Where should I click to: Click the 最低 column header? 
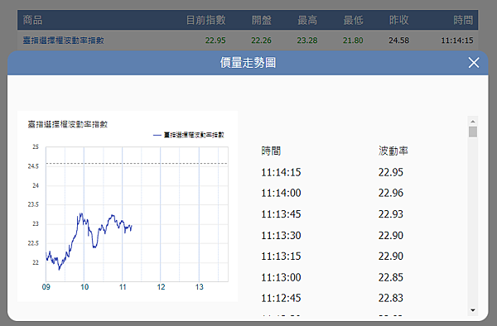click(x=353, y=20)
